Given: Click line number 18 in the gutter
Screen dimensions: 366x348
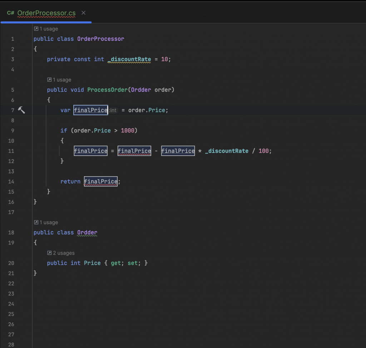Looking at the screenshot, I should coord(11,232).
